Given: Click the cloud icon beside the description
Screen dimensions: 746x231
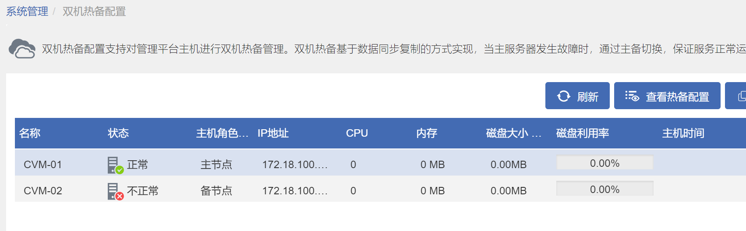Looking at the screenshot, I should [x=22, y=48].
